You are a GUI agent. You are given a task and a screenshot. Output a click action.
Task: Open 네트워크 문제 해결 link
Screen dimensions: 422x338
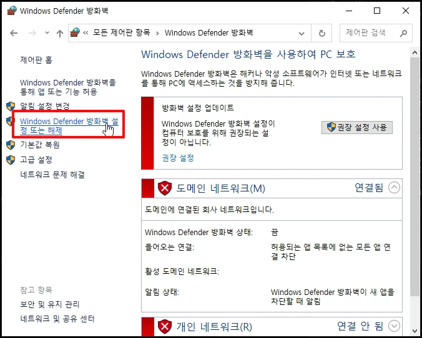coord(52,175)
